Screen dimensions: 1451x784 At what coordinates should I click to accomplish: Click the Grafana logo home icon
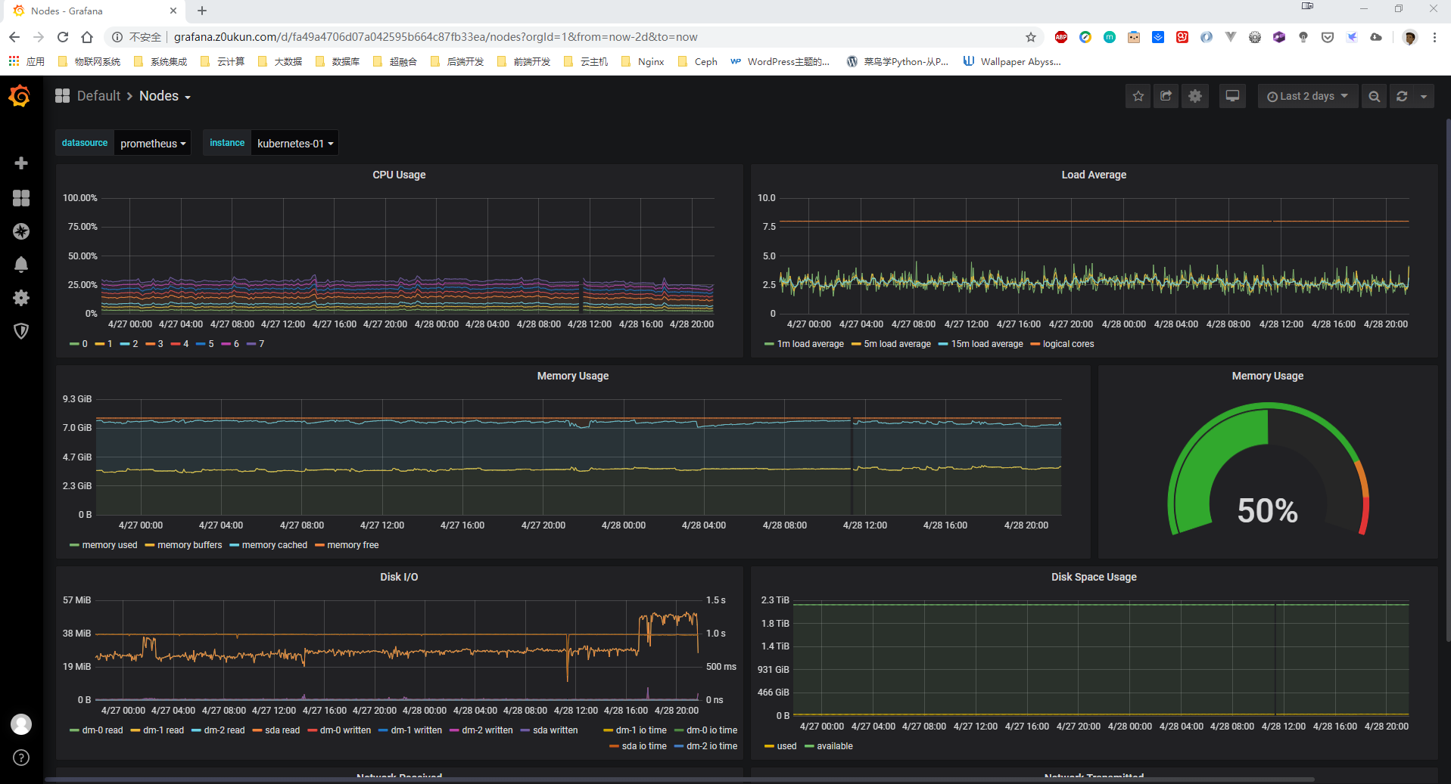click(x=20, y=96)
